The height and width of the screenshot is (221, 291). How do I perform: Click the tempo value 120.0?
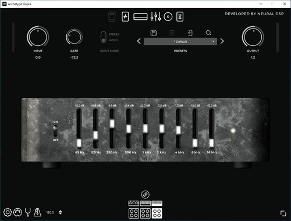50,212
